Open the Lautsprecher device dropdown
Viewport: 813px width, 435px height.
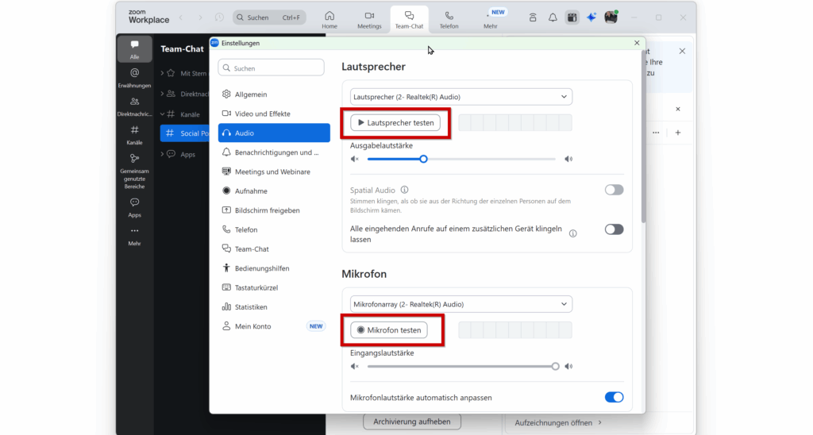pos(461,97)
